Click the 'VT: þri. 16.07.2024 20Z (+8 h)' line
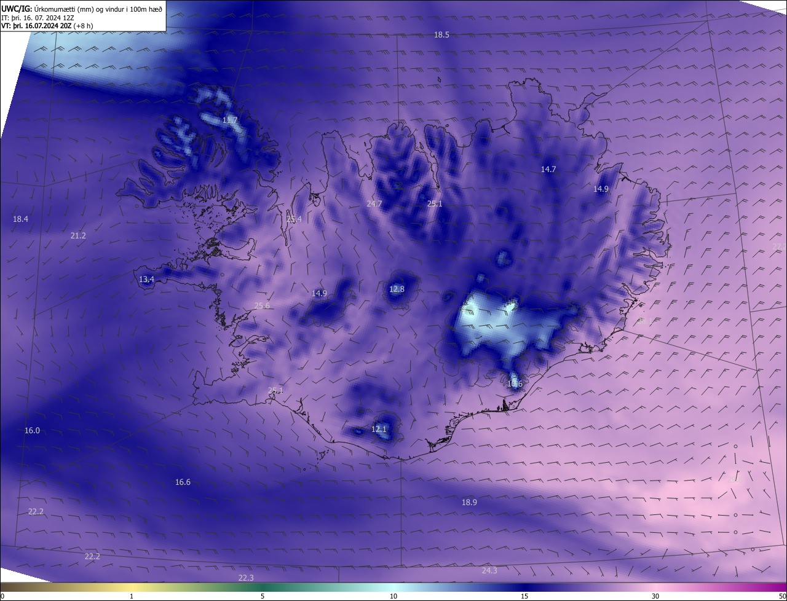 point(47,26)
